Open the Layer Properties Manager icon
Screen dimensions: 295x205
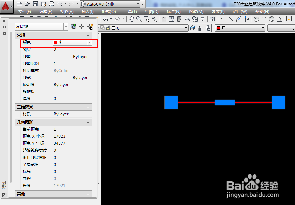coord(192,28)
